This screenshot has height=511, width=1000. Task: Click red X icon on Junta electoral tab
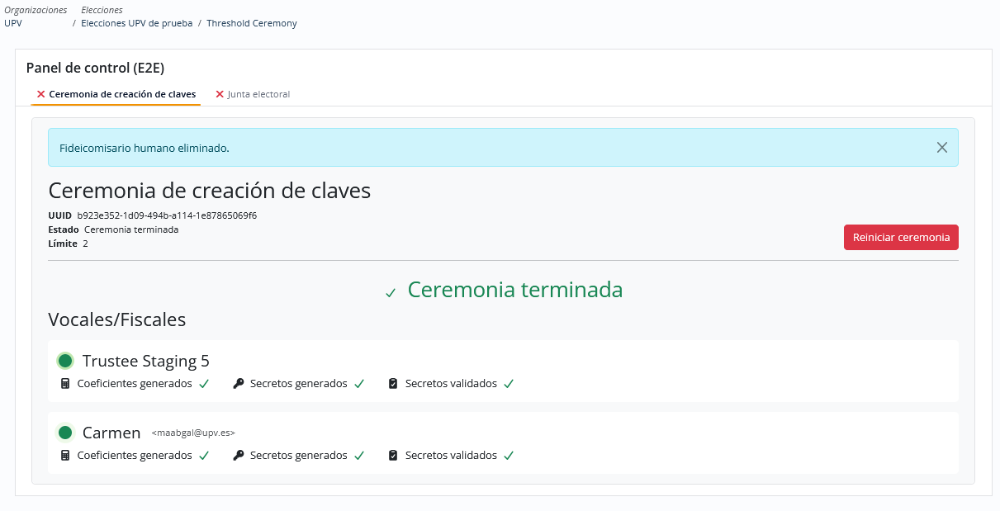point(220,94)
